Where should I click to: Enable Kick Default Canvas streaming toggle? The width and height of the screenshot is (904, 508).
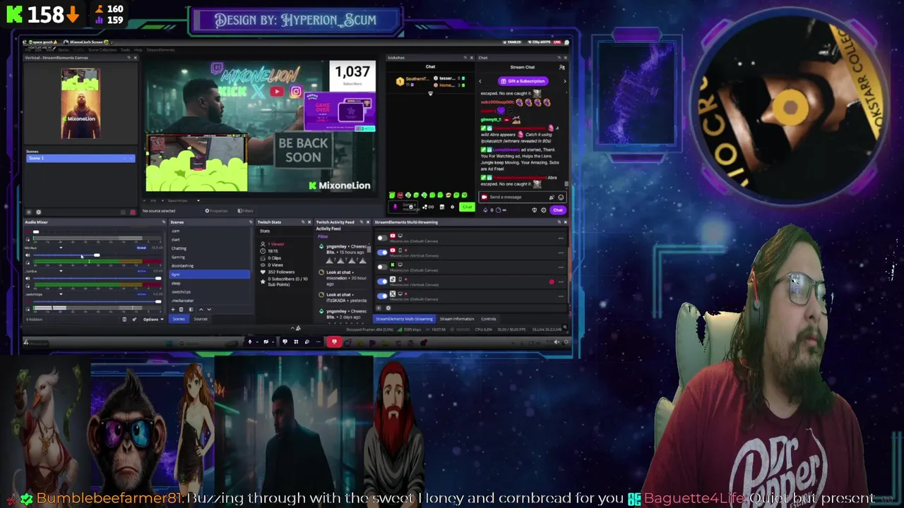[x=382, y=267]
